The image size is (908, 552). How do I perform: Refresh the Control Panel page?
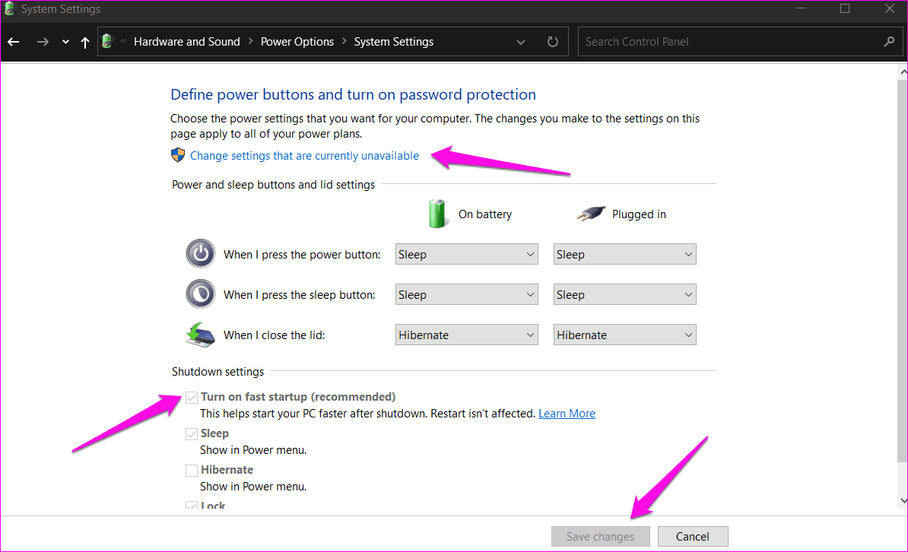tap(552, 42)
